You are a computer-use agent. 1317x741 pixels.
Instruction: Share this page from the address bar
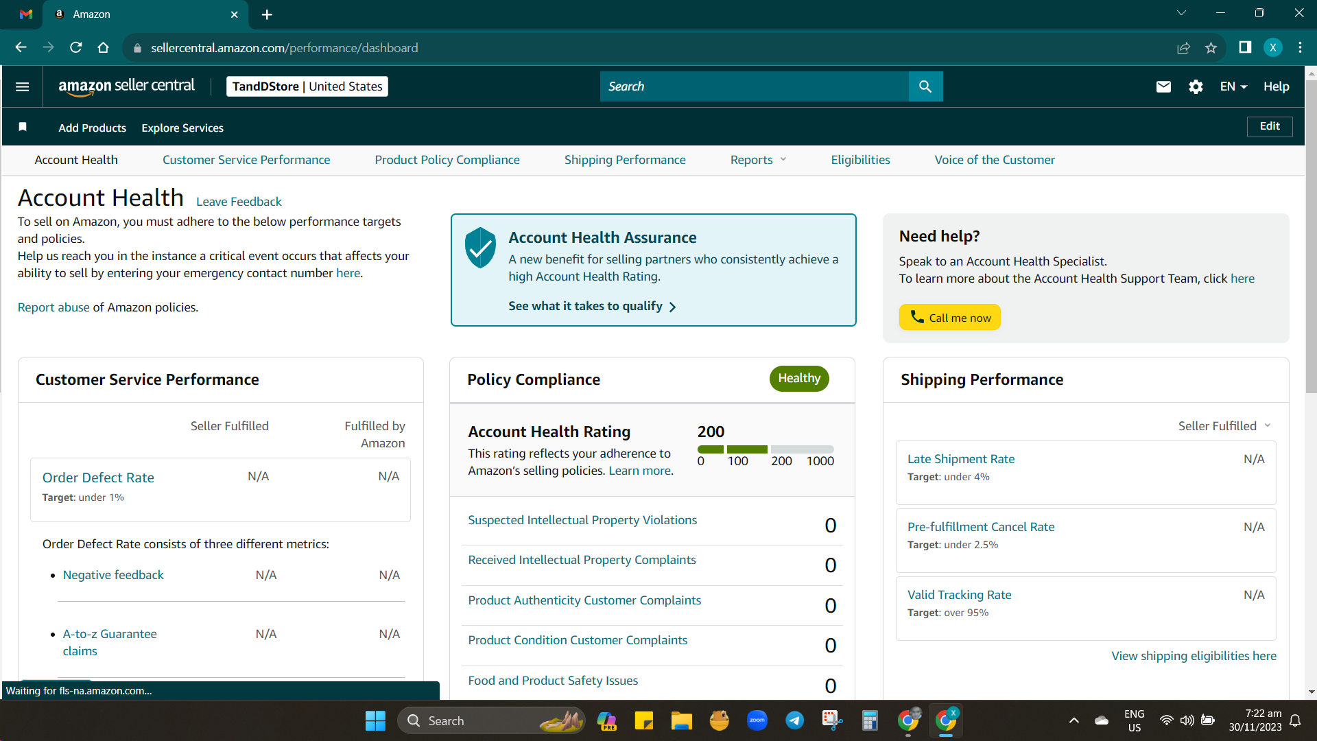click(x=1183, y=48)
